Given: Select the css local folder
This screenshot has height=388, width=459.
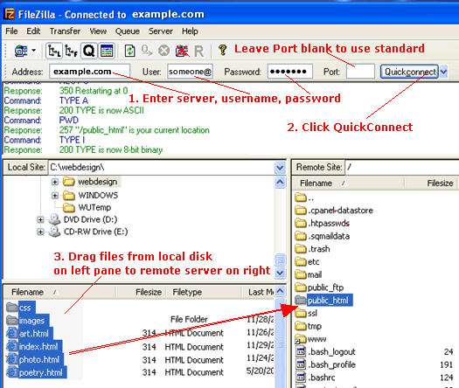Looking at the screenshot, I should [24, 308].
